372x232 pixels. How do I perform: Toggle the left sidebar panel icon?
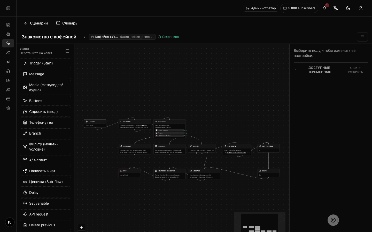(x=8, y=8)
